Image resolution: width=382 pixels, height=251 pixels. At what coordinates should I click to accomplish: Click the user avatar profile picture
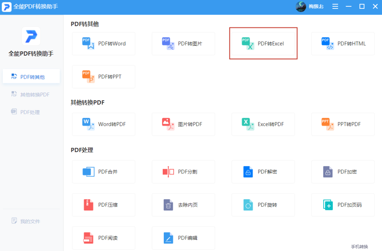(x=301, y=6)
